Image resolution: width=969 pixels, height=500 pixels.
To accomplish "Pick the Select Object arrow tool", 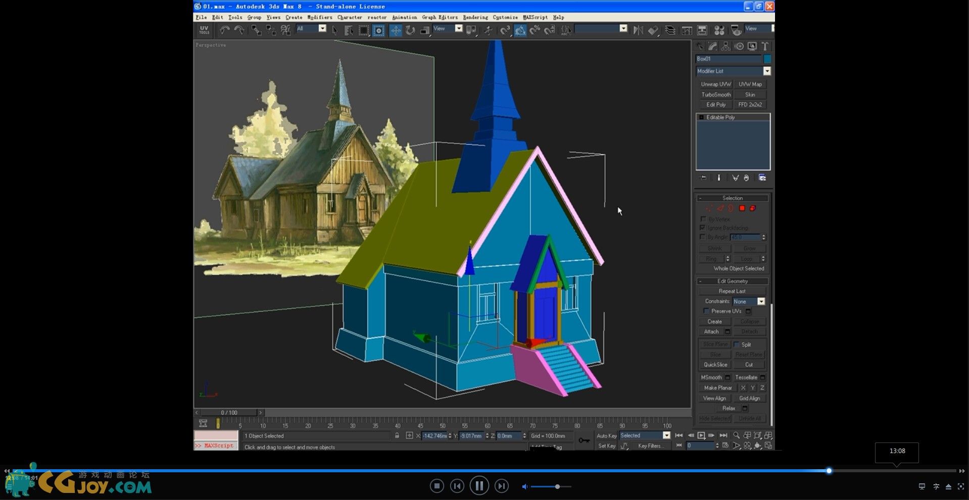I will 334,30.
